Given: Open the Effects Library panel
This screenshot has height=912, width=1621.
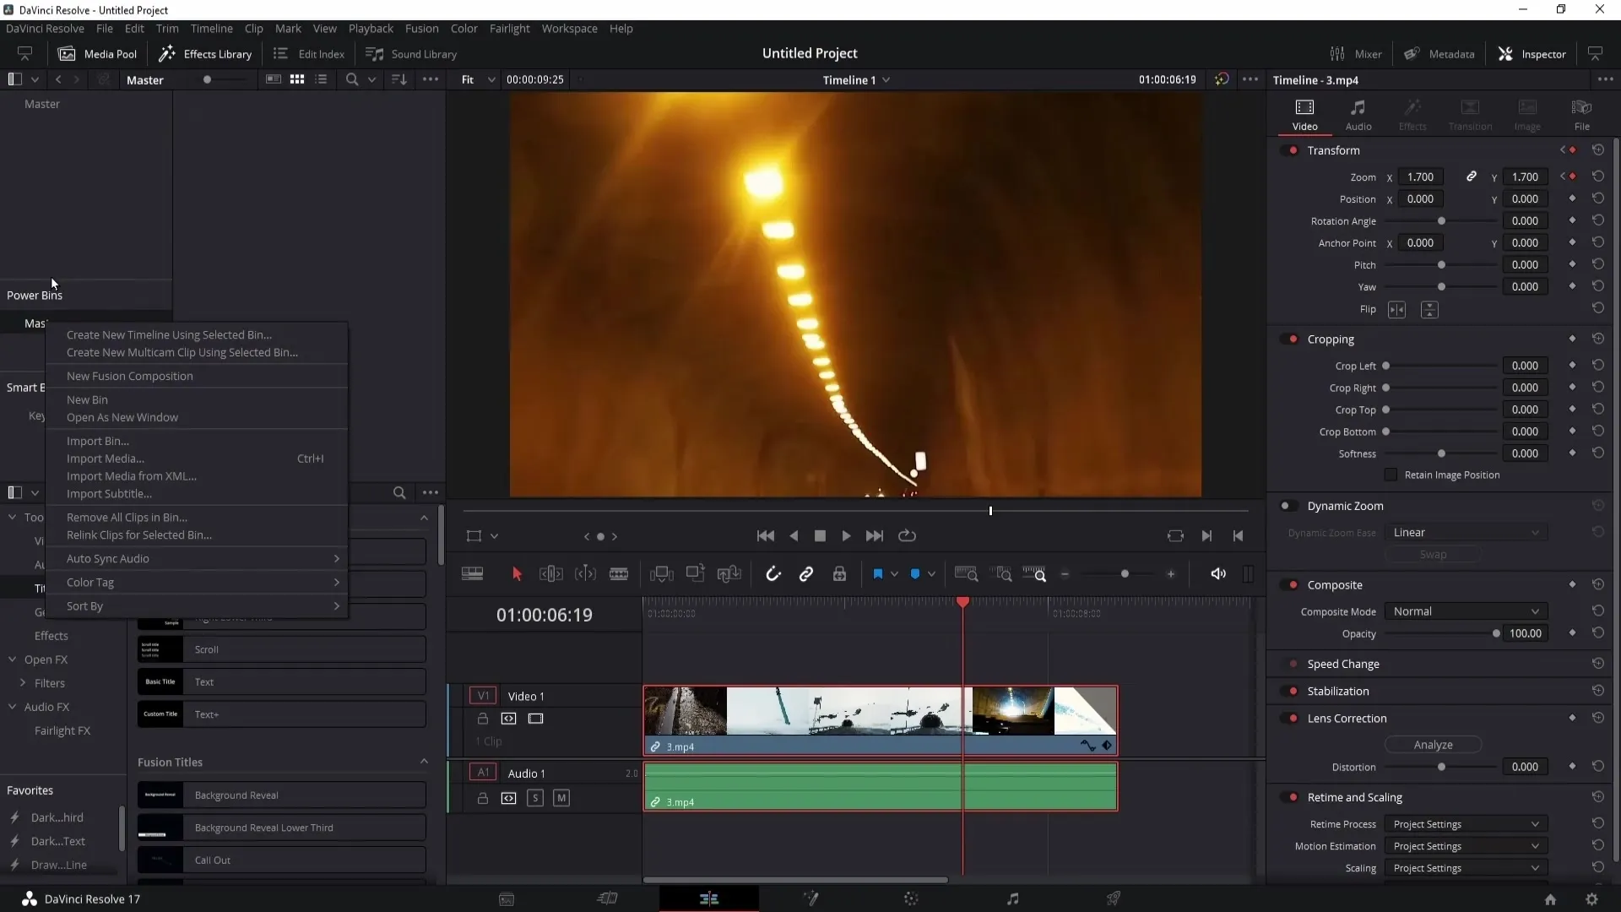Looking at the screenshot, I should [x=205, y=54].
